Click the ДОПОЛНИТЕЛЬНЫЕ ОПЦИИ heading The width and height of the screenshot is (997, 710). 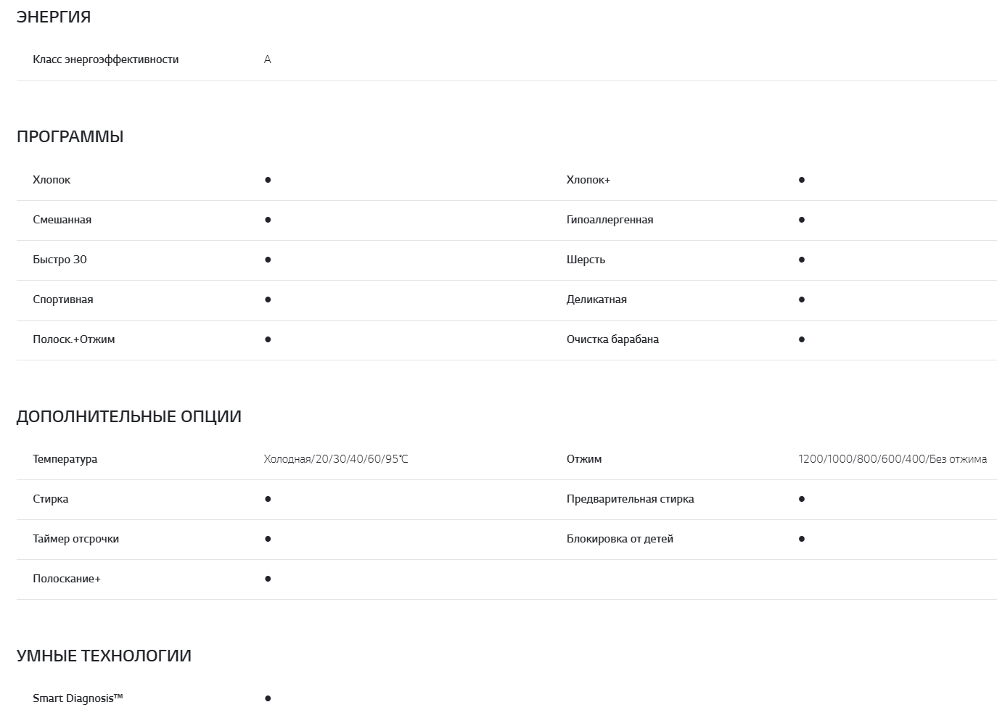[x=129, y=416]
